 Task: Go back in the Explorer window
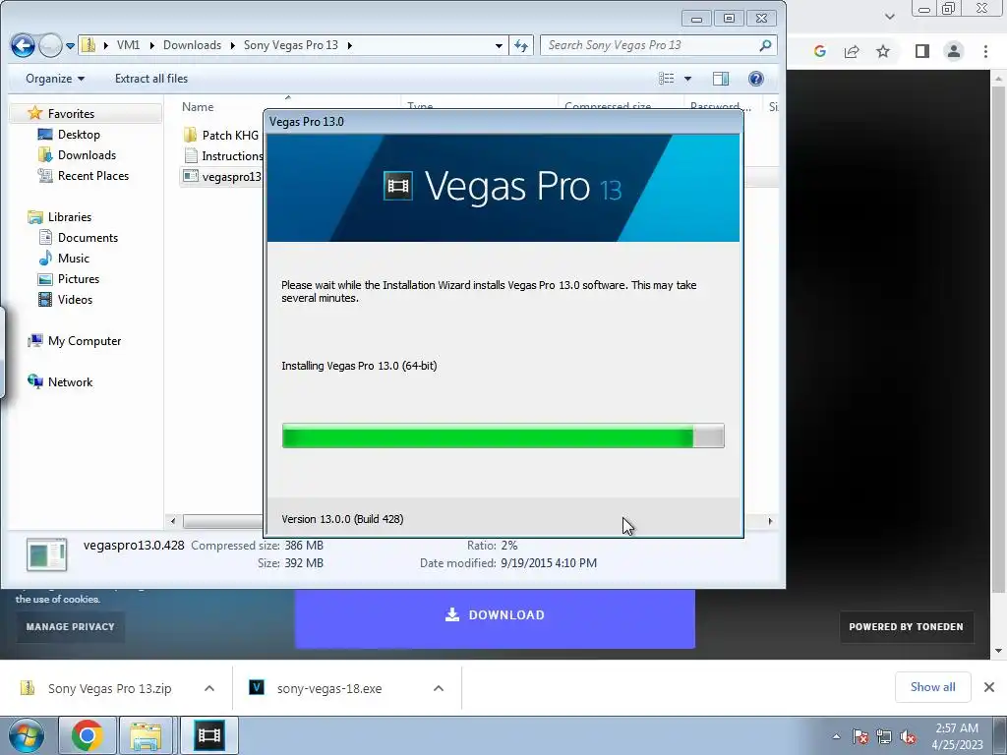[24, 45]
